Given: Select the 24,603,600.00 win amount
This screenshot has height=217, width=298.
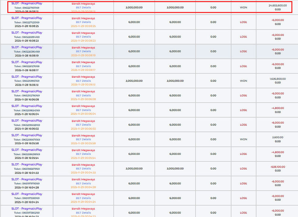Looking at the screenshot, I should [x=278, y=5].
